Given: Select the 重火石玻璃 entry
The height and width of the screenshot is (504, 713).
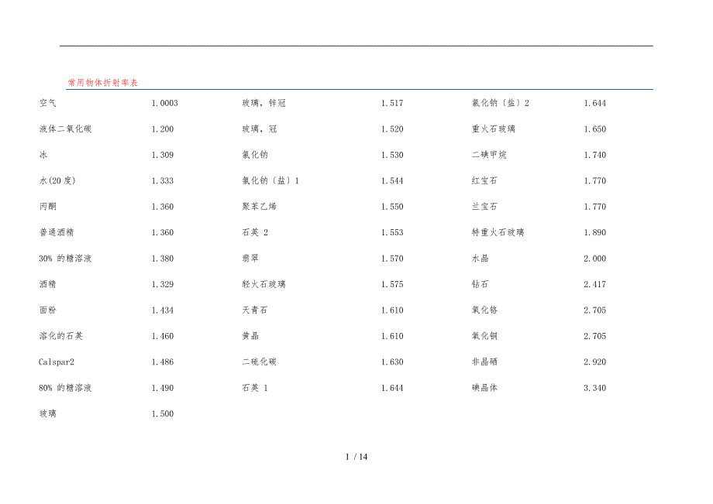Looking at the screenshot, I should tap(493, 129).
